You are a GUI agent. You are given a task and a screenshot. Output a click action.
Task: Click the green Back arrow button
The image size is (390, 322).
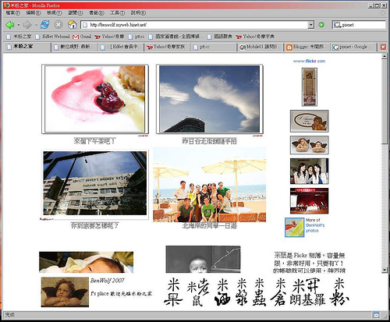click(10, 25)
